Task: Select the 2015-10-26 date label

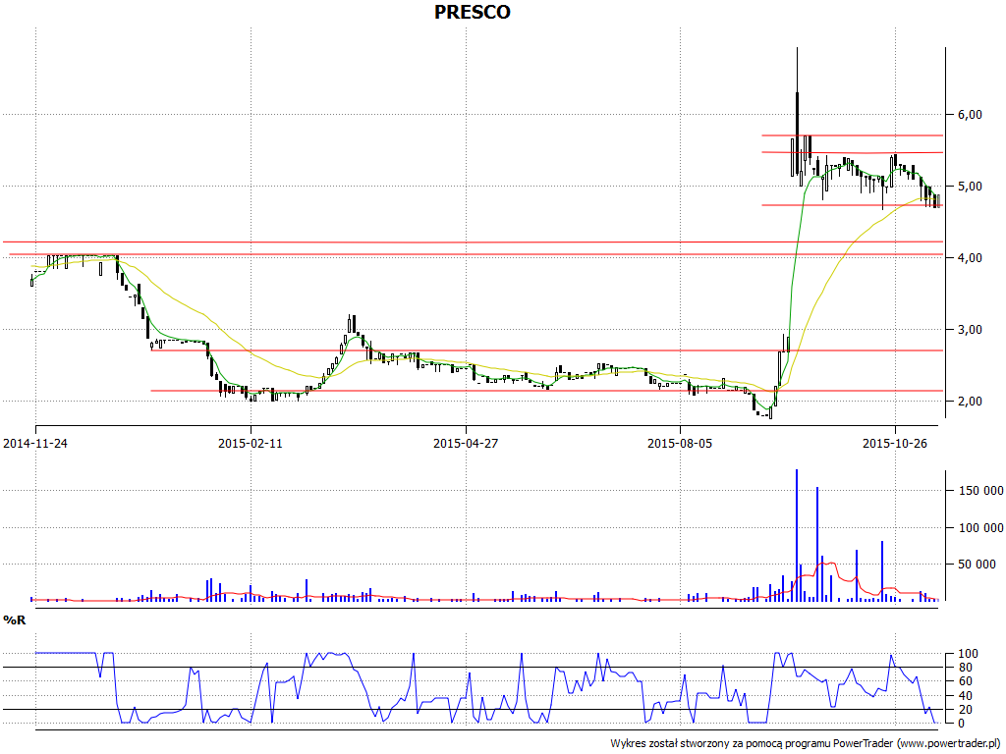Action: [894, 444]
